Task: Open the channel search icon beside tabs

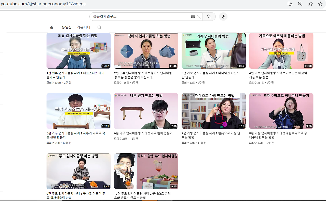Action: point(99,27)
